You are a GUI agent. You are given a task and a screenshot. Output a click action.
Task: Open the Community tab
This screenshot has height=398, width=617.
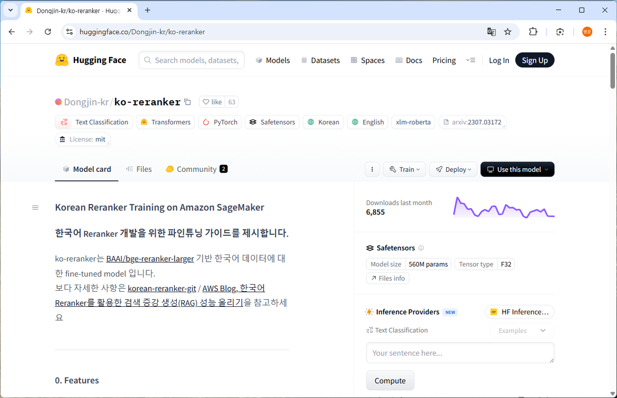197,169
